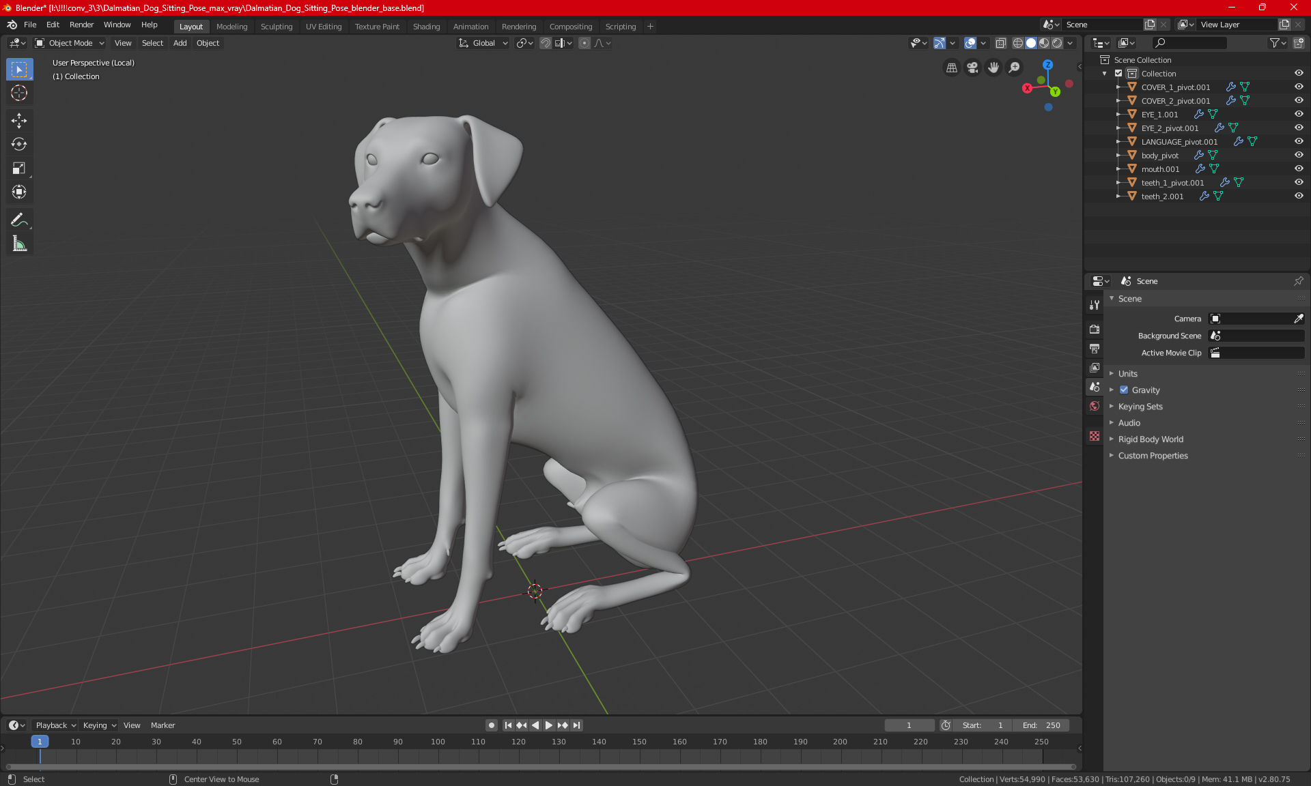Switch to the Sculpting workspace tab

click(x=276, y=27)
